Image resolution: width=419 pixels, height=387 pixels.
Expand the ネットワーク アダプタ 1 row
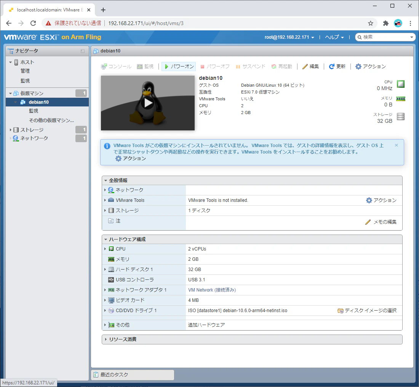[x=105, y=290]
